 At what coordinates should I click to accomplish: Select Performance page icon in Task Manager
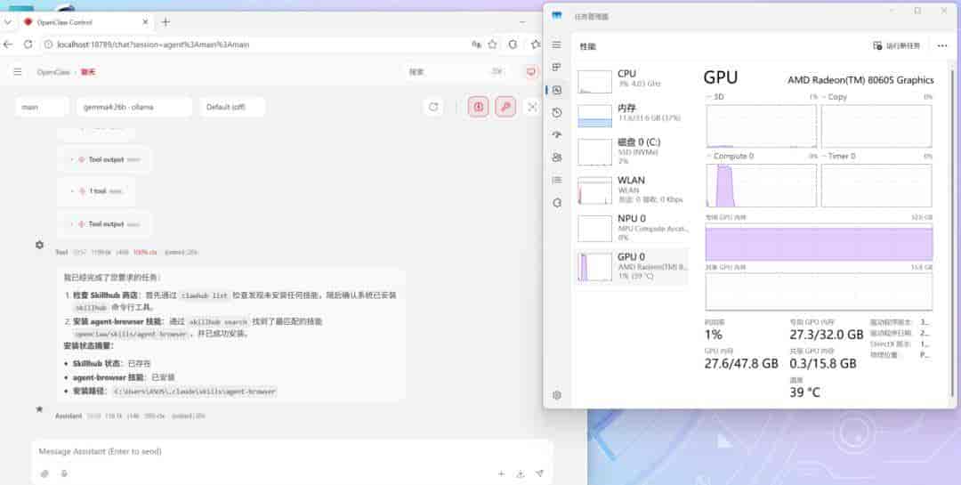[556, 90]
